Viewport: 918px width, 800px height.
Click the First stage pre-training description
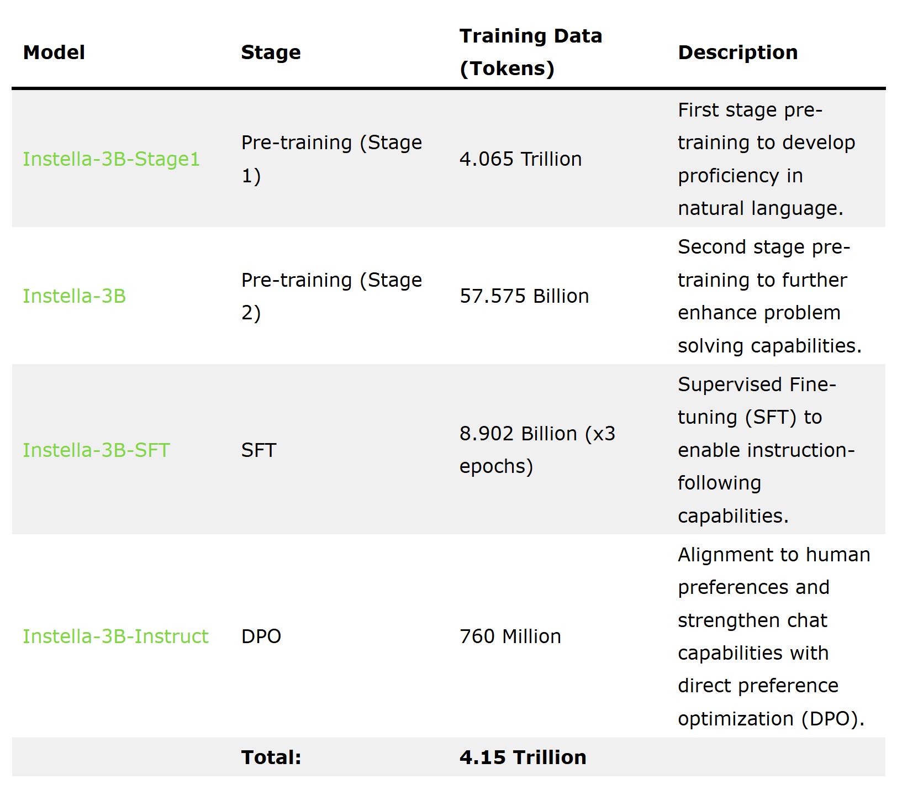(766, 159)
